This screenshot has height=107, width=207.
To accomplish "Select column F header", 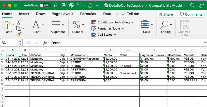I will tap(111, 50).
